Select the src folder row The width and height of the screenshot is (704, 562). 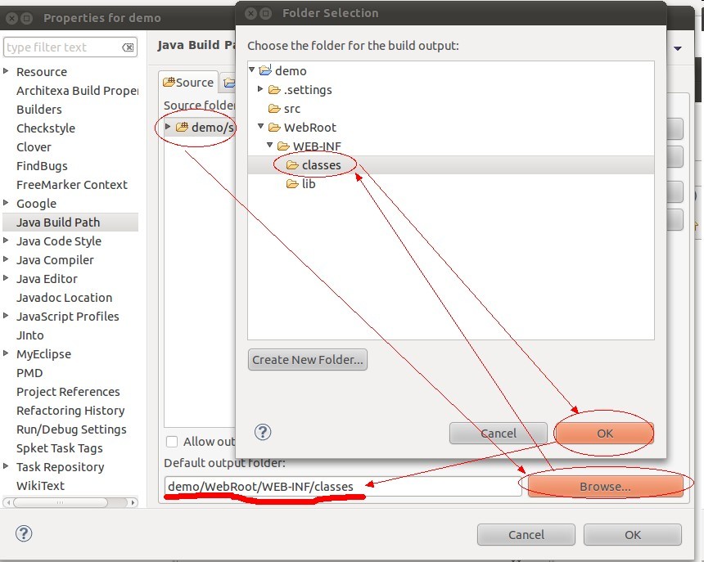451,109
